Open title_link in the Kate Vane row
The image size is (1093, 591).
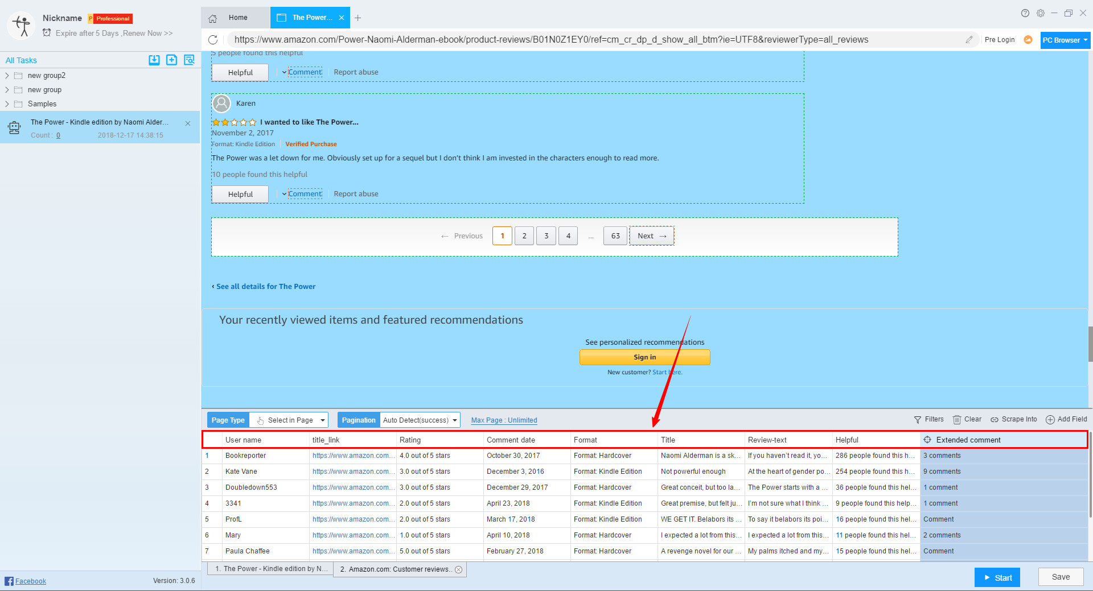(x=353, y=472)
